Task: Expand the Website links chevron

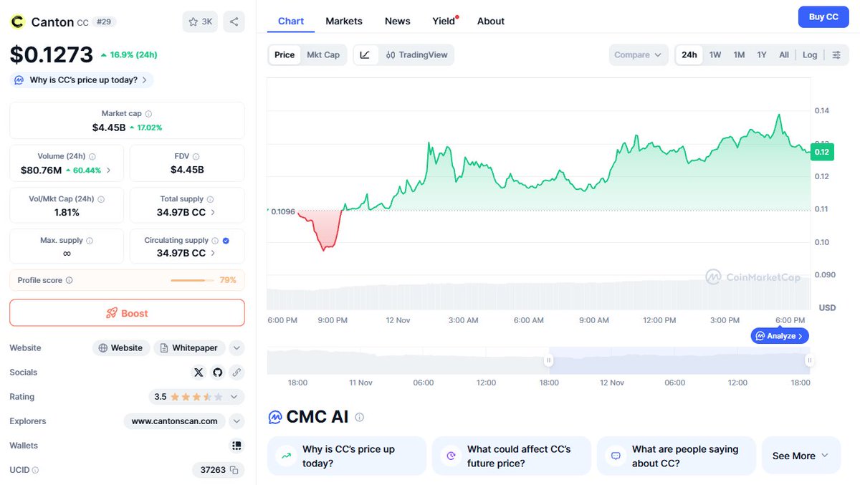Action: (236, 348)
